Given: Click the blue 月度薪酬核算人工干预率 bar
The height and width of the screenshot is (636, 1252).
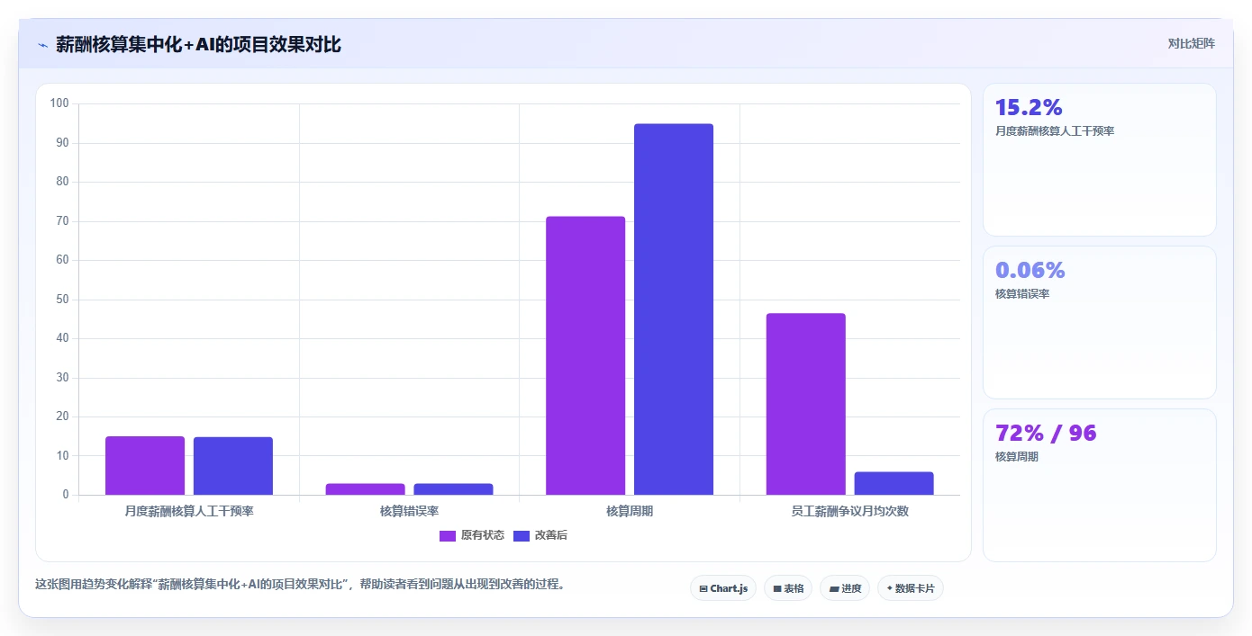Looking at the screenshot, I should tap(233, 466).
